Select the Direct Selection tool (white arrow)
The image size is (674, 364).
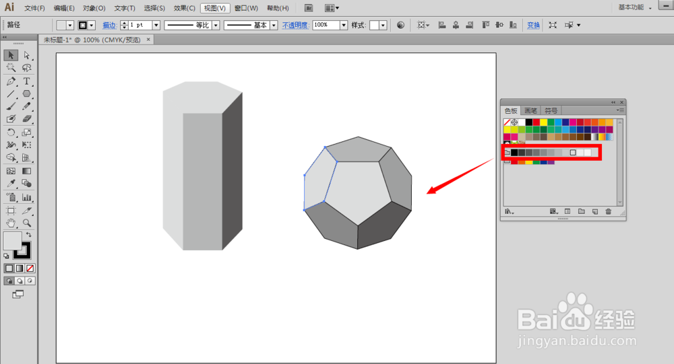click(27, 55)
